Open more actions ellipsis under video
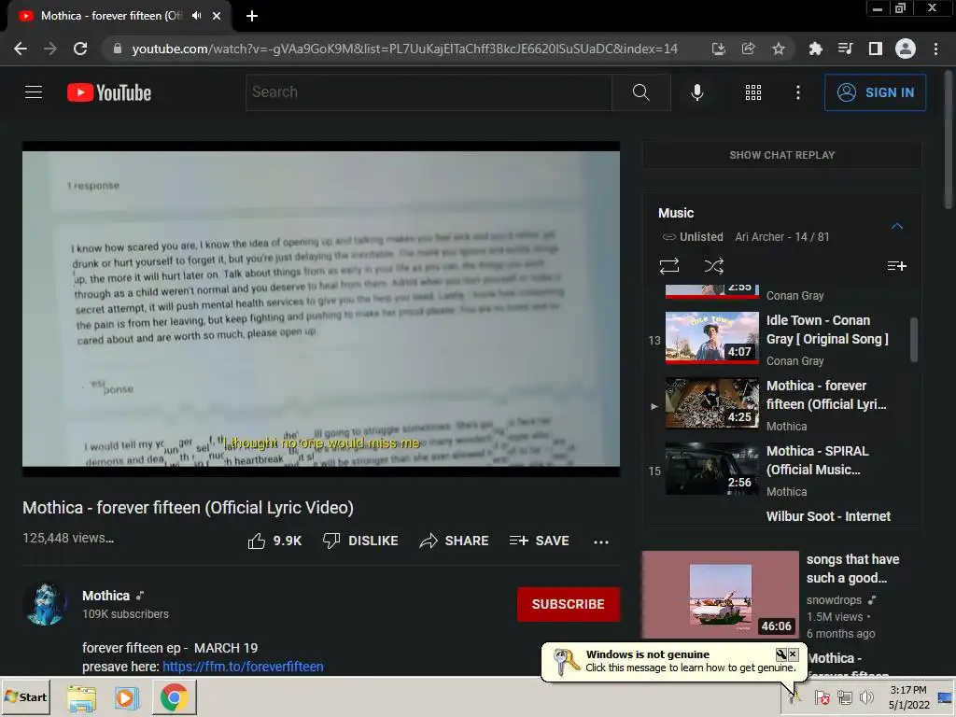Image resolution: width=956 pixels, height=717 pixels. pos(601,541)
